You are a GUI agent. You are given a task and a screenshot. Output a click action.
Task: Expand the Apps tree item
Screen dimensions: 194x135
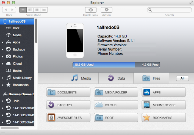[2, 42]
